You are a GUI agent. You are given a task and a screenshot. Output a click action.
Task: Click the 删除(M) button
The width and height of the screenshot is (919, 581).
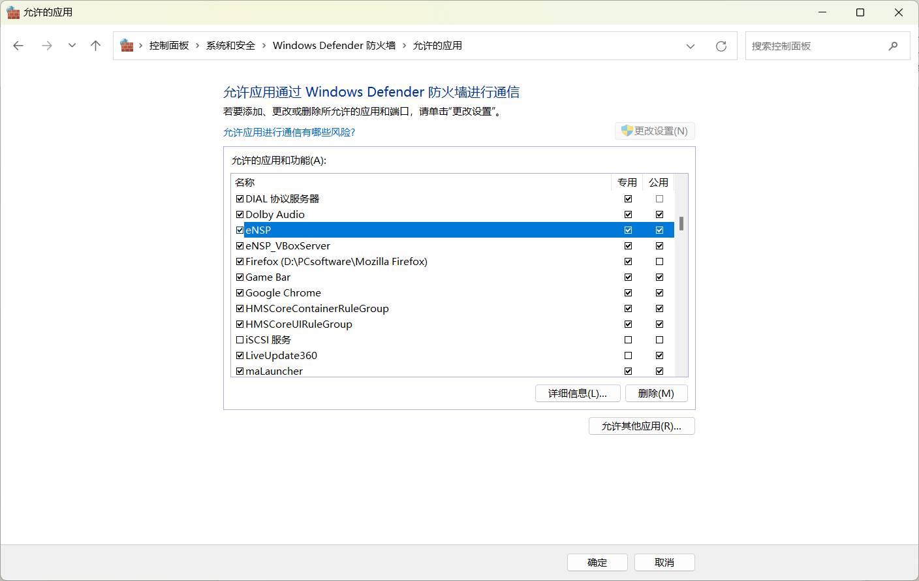click(x=656, y=393)
